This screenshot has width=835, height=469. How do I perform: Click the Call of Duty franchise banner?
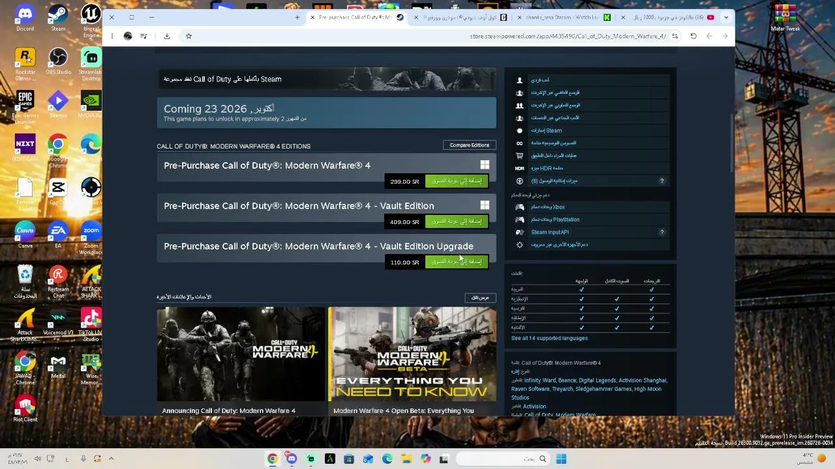(326, 79)
